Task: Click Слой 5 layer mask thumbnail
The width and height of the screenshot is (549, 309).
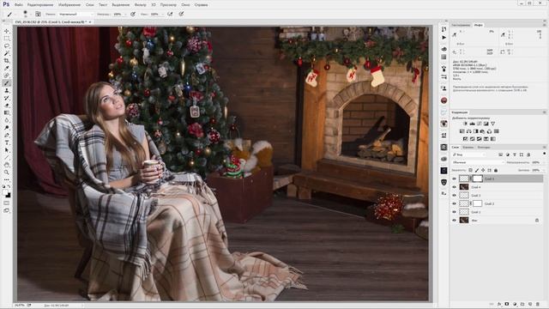Action: point(478,179)
